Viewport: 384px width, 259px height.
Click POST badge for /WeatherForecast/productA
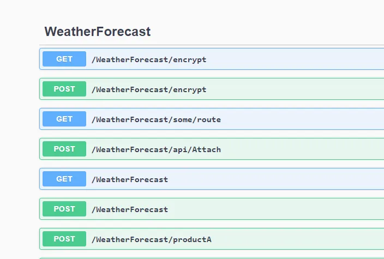pos(64,239)
